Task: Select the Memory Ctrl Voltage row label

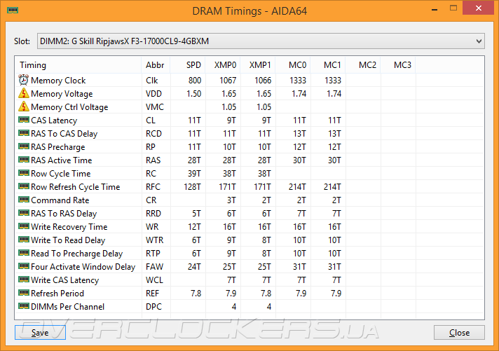Action: (69, 107)
